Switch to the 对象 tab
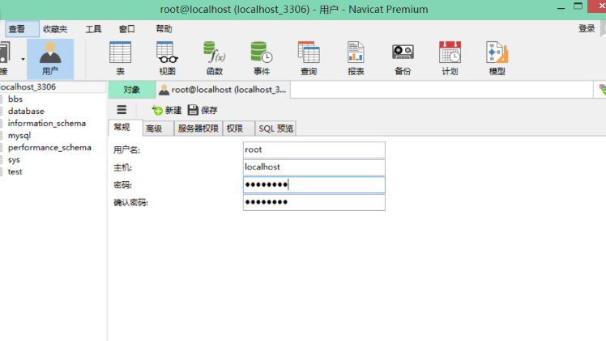 coord(132,90)
